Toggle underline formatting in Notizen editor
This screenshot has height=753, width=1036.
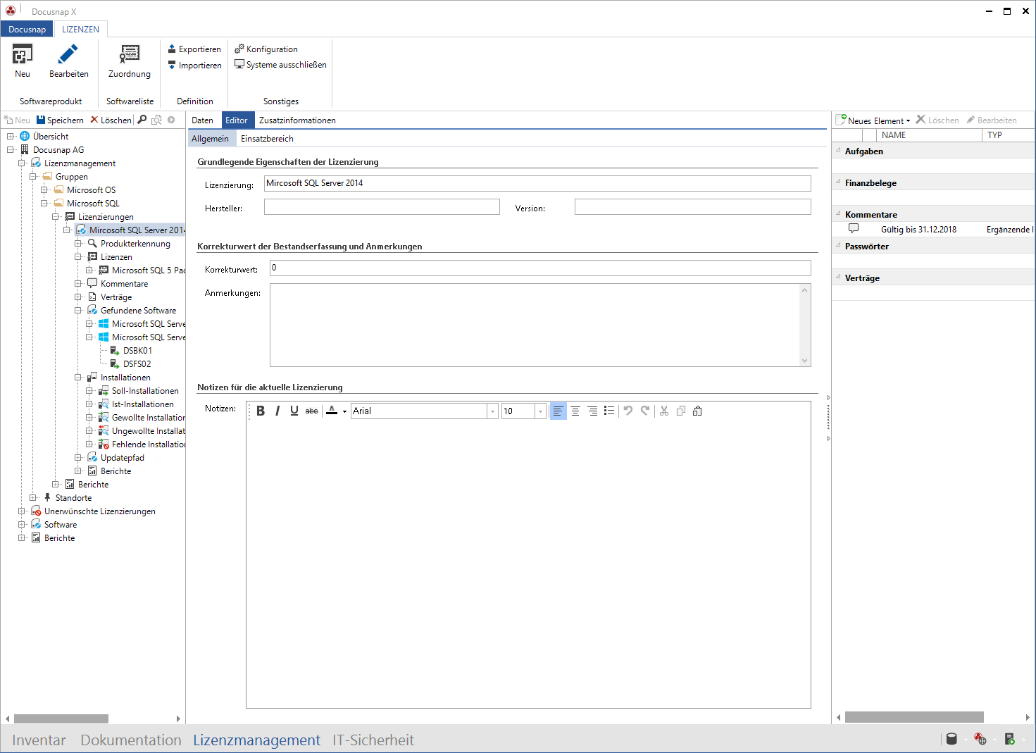[294, 411]
